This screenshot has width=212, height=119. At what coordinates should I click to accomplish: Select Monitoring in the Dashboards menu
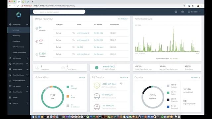[16, 36]
